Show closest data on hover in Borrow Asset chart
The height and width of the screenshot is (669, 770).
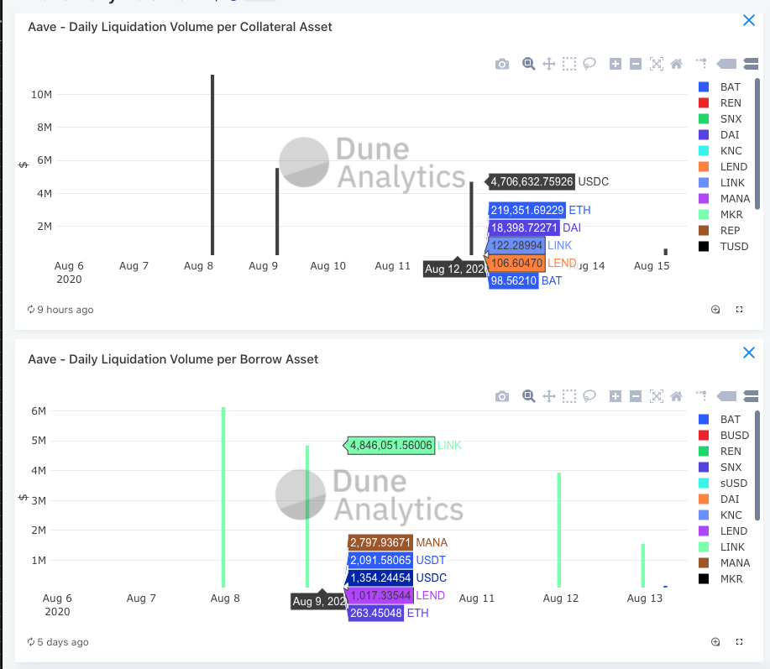coord(727,396)
